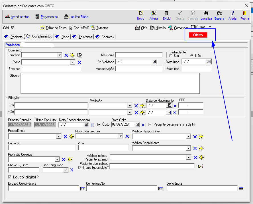Image resolution: width=253 pixels, height=204 pixels.
Task: Click the Ajuda question mark icon
Action: 232,13
